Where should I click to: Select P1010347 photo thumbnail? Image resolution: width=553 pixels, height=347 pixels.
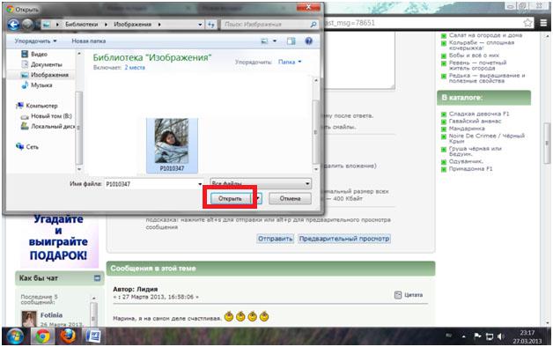pos(172,145)
